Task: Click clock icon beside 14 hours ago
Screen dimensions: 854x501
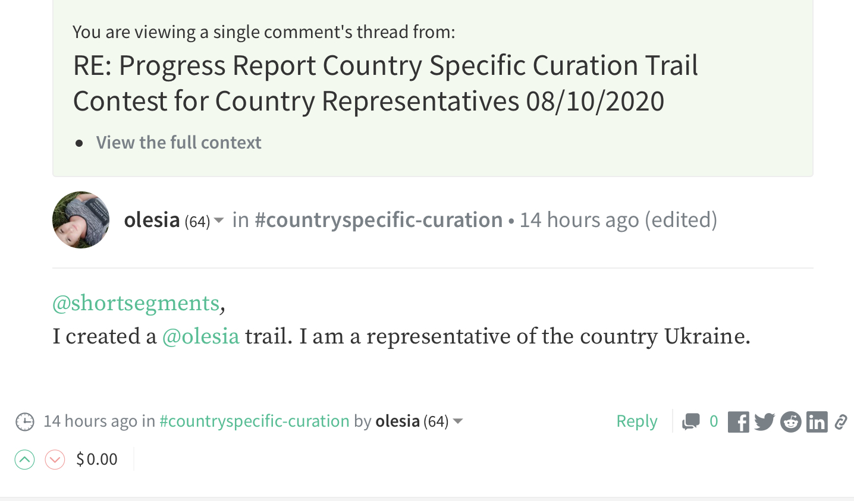Action: tap(25, 421)
